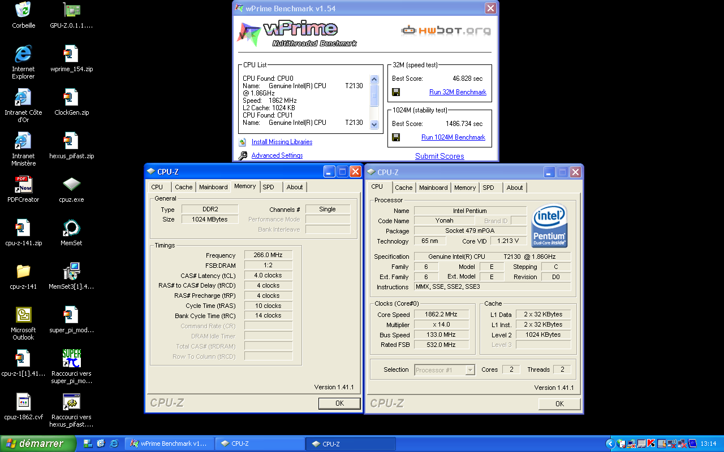Click the Socket 479 mPGA Package field

tap(470, 231)
